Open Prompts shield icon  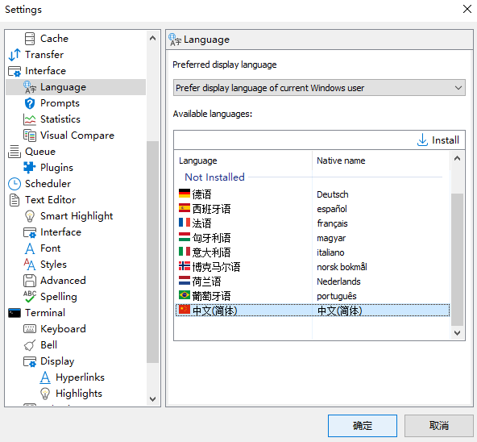pos(30,103)
